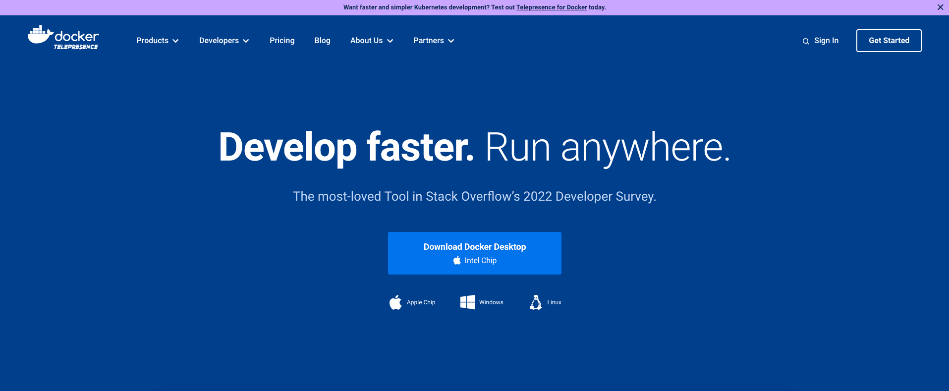The width and height of the screenshot is (949, 391).
Task: Click the search magnifier icon
Action: coord(806,41)
